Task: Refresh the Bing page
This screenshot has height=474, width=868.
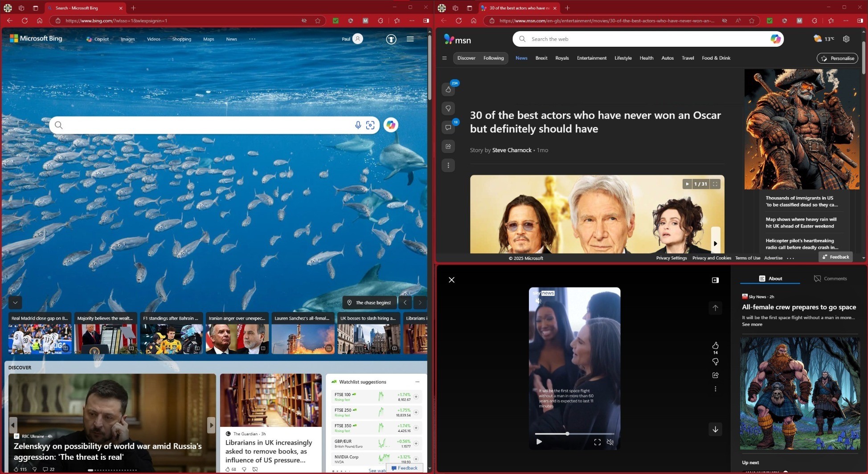Action: [x=25, y=20]
